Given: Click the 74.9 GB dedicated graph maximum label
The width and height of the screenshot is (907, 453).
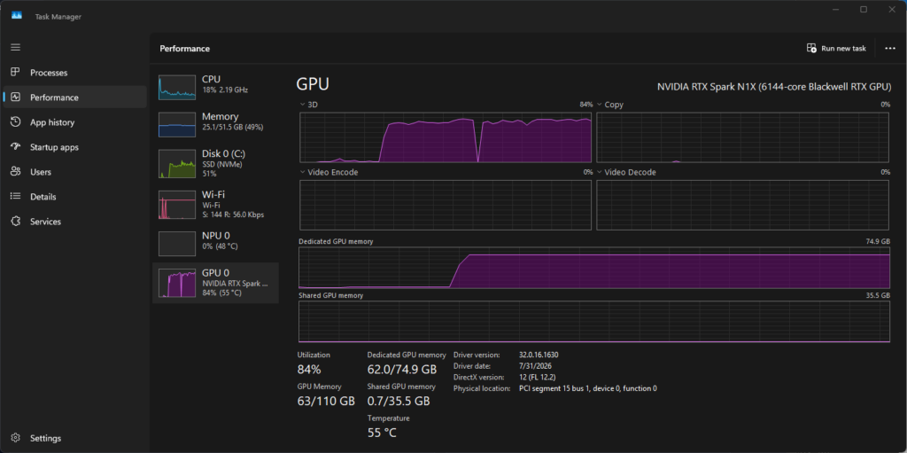Looking at the screenshot, I should [878, 241].
